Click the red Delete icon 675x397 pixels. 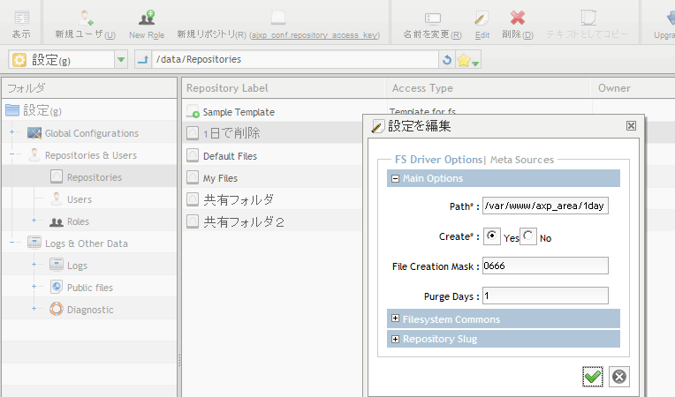(x=518, y=18)
